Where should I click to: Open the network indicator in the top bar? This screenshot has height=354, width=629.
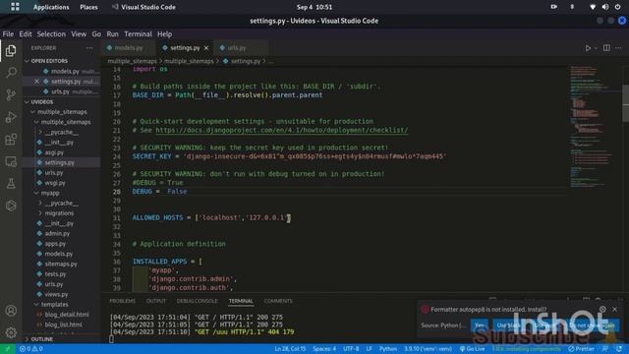(x=593, y=7)
